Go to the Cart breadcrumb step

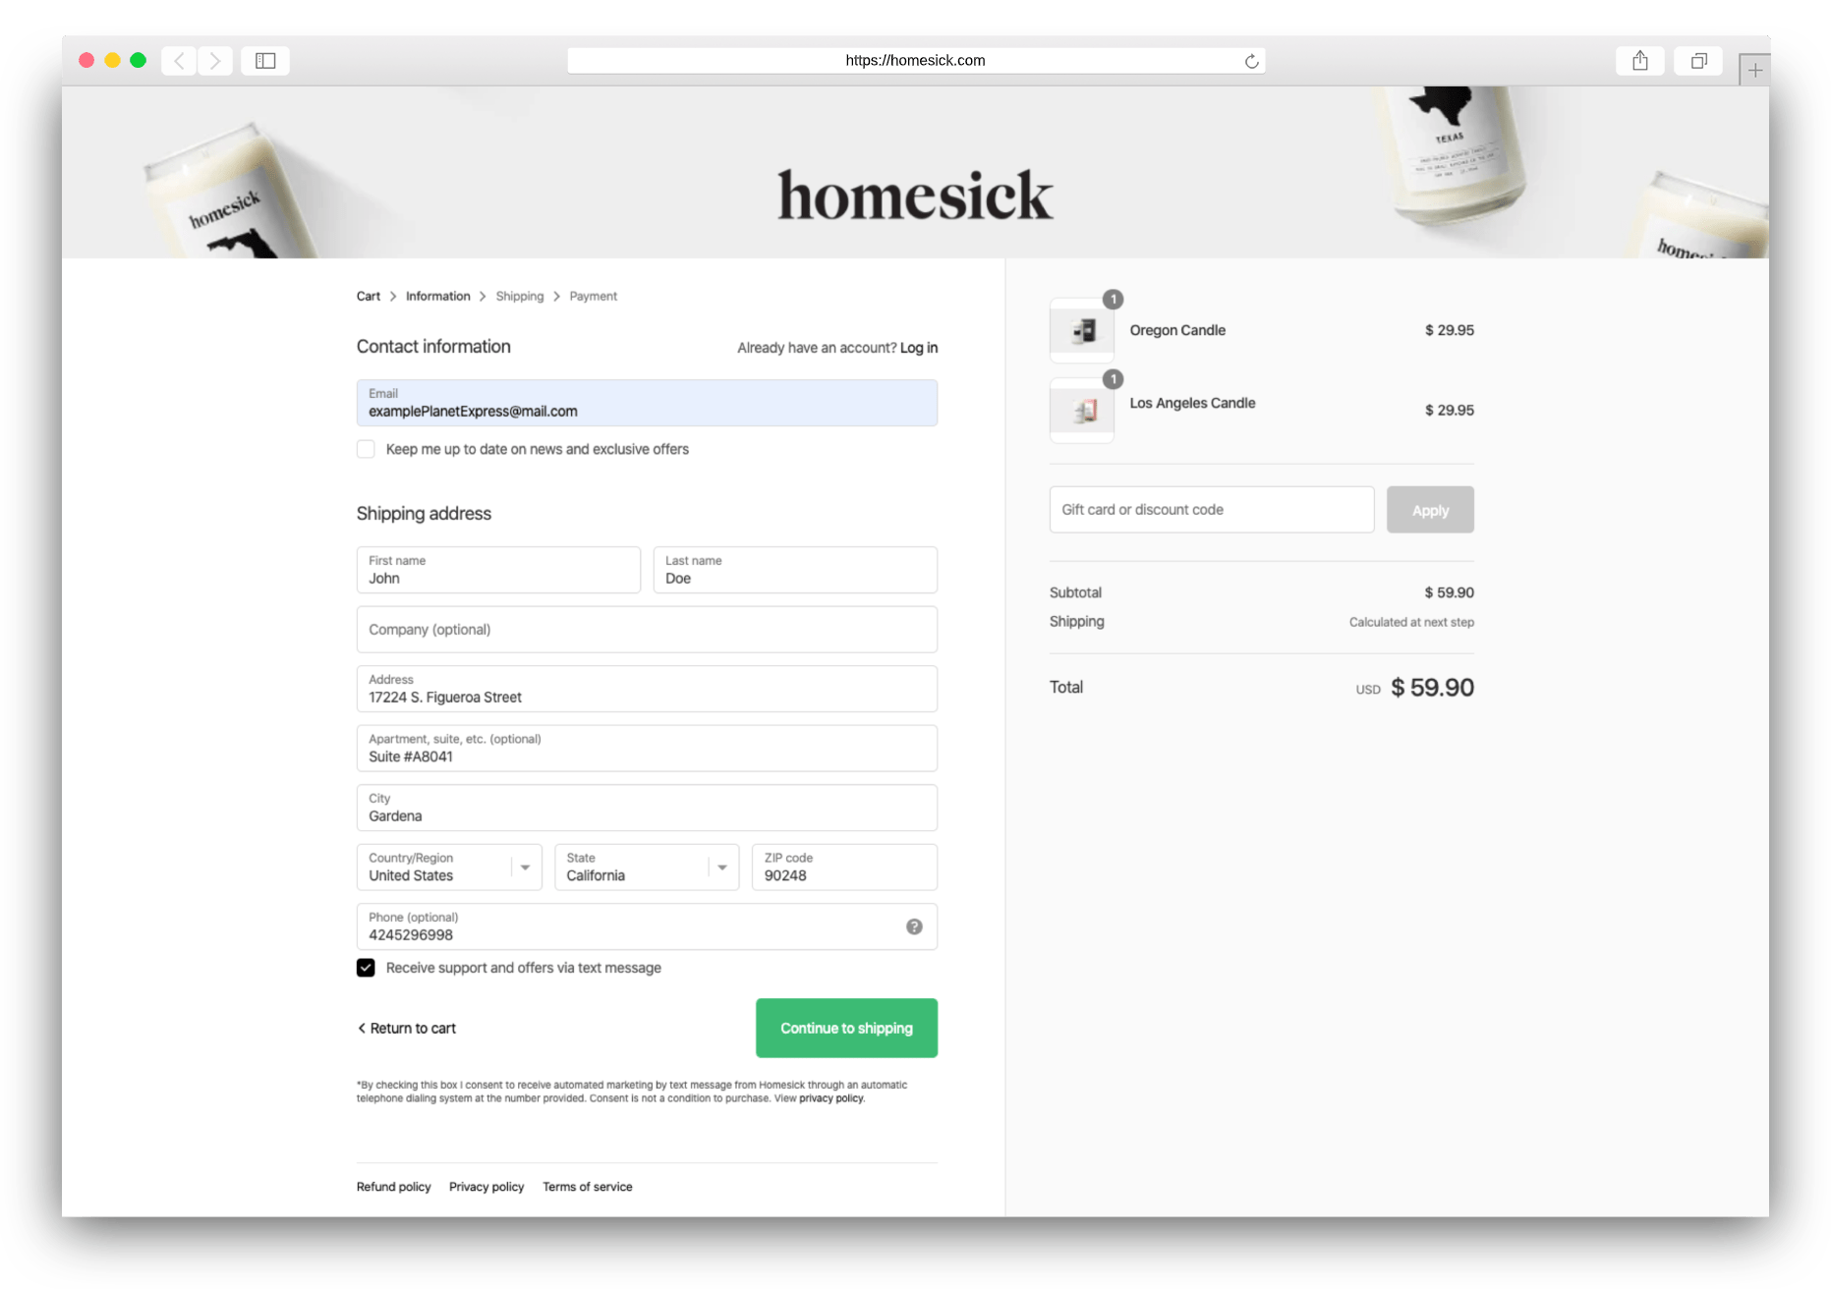click(369, 296)
